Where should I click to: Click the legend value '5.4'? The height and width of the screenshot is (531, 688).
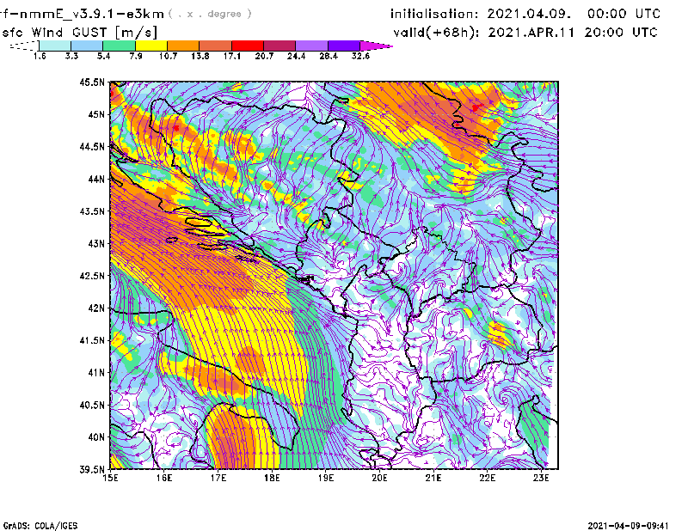(103, 56)
